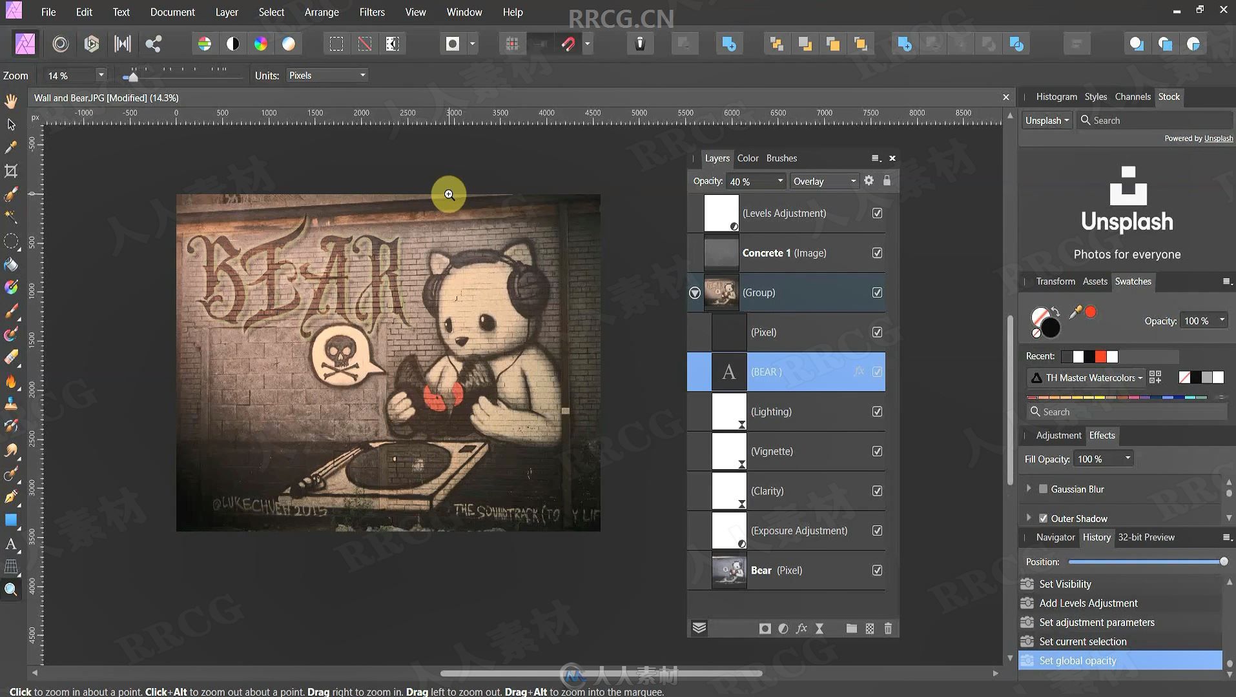The height and width of the screenshot is (697, 1236).
Task: Select the Add Levels Adjustment history step
Action: click(x=1120, y=603)
